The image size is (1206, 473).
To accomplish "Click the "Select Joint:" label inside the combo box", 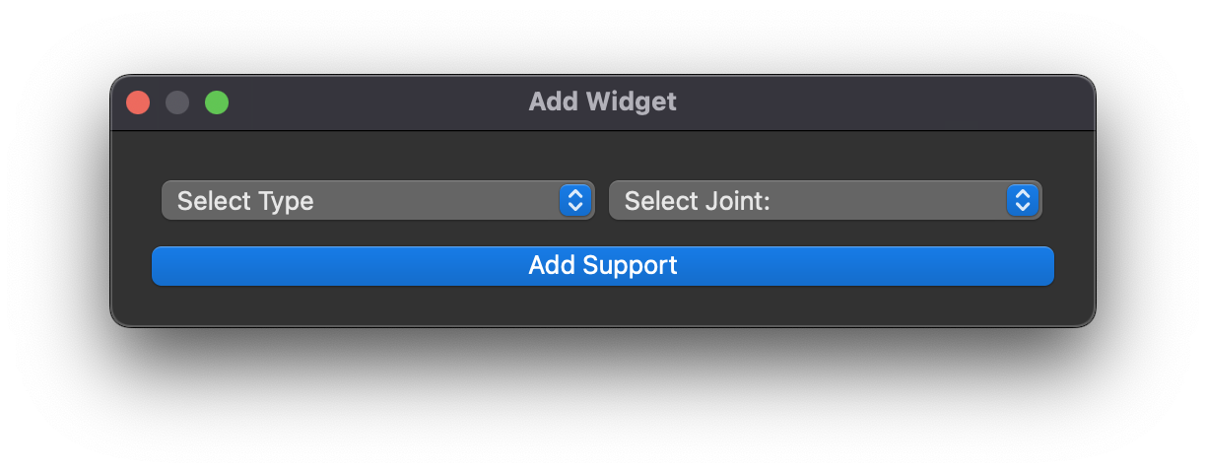I will (697, 201).
